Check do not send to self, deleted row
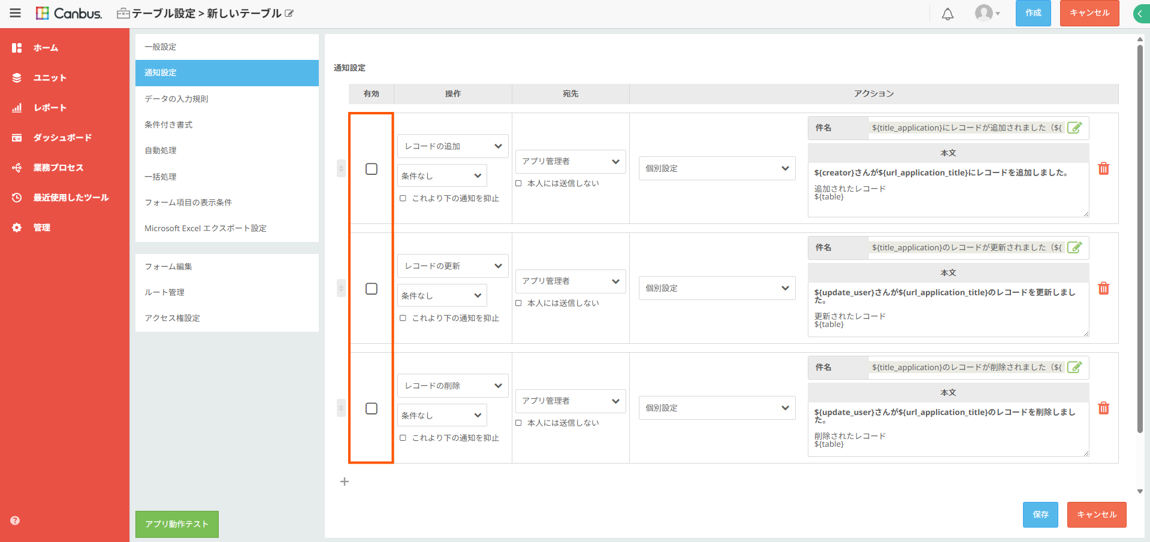 tap(518, 423)
